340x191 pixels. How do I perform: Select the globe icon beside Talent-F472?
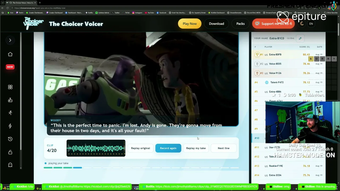(x=267, y=82)
